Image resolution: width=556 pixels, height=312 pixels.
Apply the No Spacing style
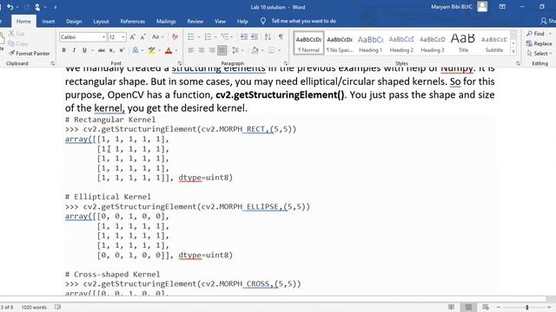click(x=340, y=44)
